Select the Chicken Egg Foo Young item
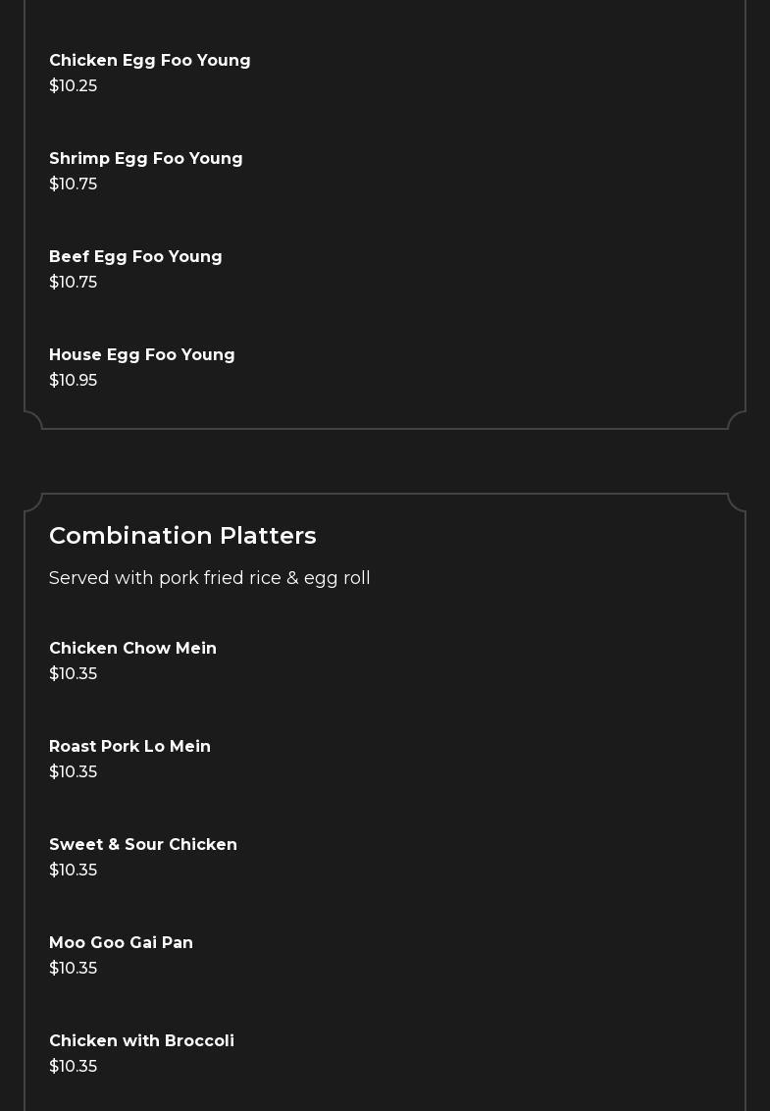 (x=150, y=61)
